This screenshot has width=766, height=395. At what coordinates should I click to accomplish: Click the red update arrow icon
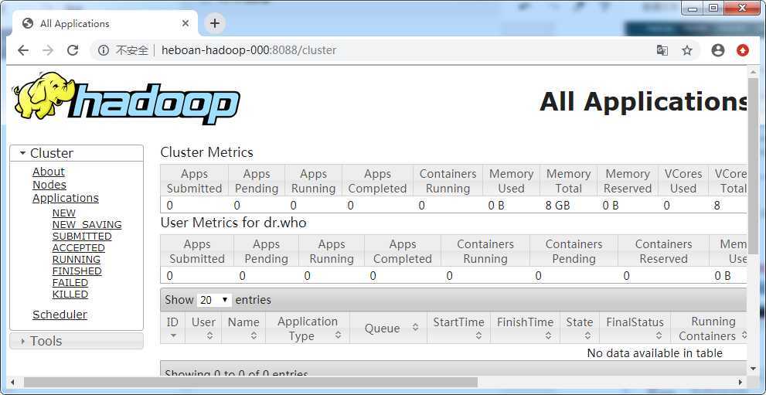coord(743,50)
